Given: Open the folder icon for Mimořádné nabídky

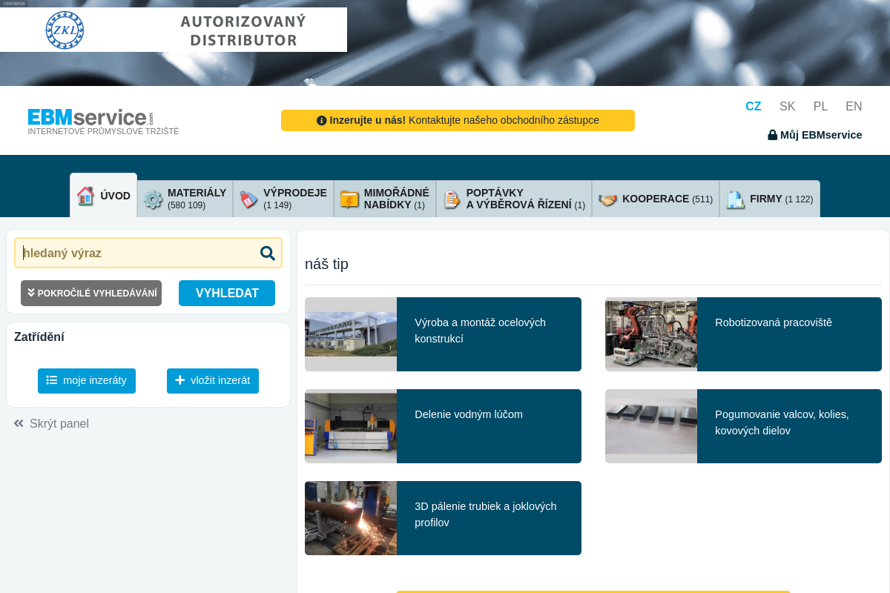Looking at the screenshot, I should click(349, 199).
